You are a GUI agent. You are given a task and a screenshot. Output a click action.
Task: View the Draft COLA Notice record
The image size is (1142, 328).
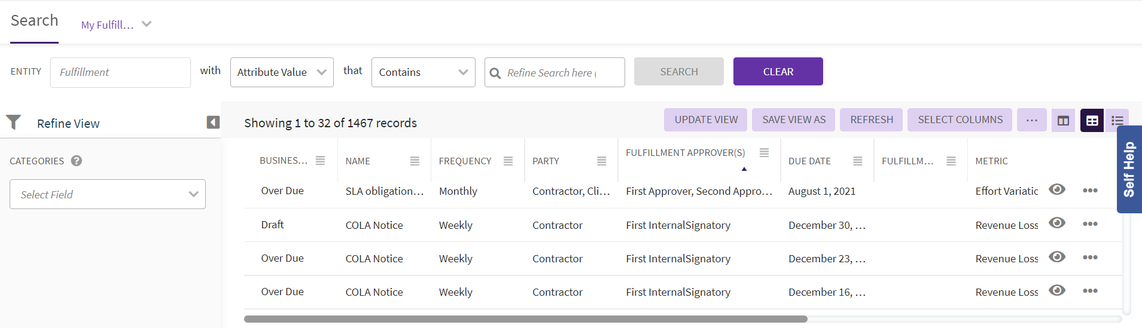click(1057, 223)
